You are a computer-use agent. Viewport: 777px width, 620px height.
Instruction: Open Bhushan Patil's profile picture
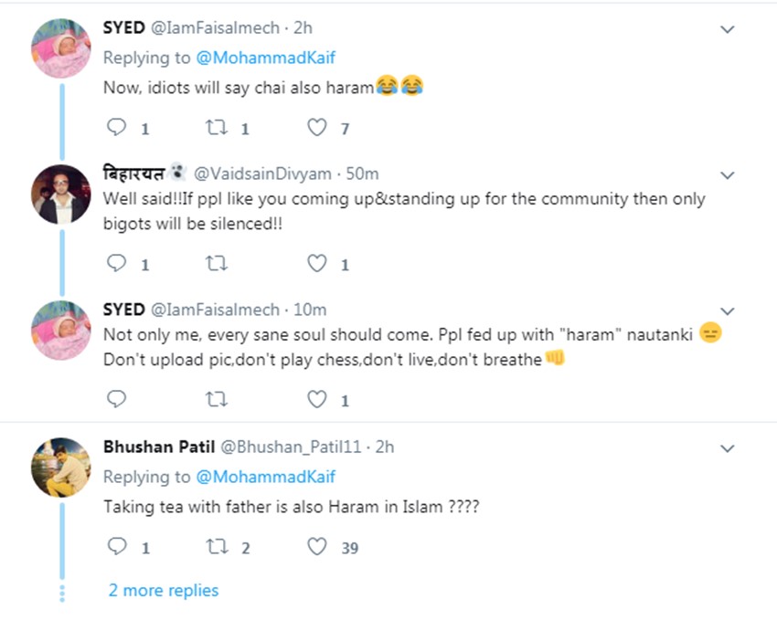point(61,467)
